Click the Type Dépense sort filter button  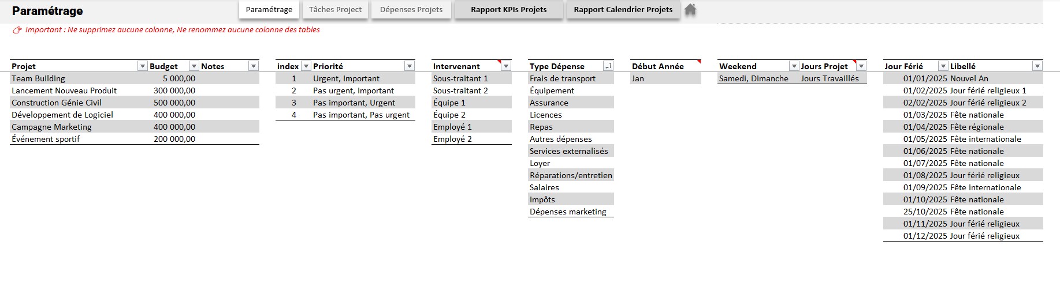click(x=608, y=66)
